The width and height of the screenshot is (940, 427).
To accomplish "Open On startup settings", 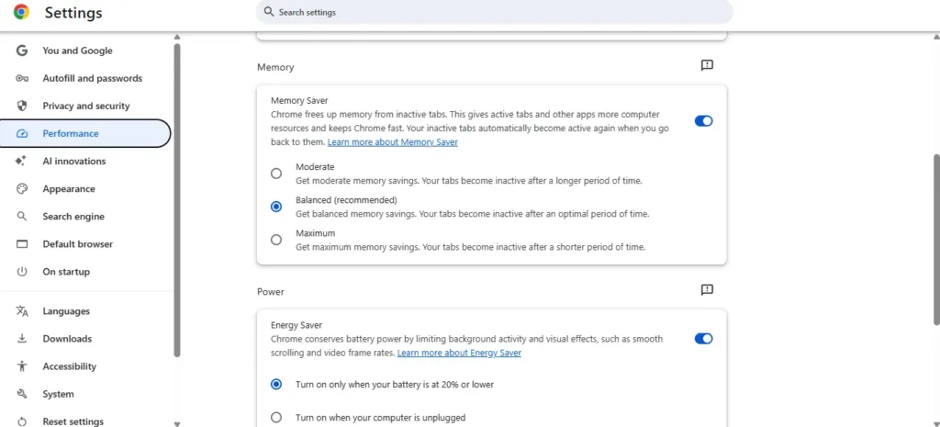I will (x=66, y=271).
